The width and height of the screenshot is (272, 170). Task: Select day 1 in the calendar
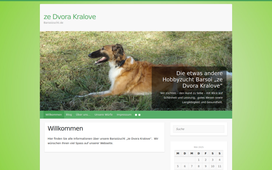[x=199, y=160]
